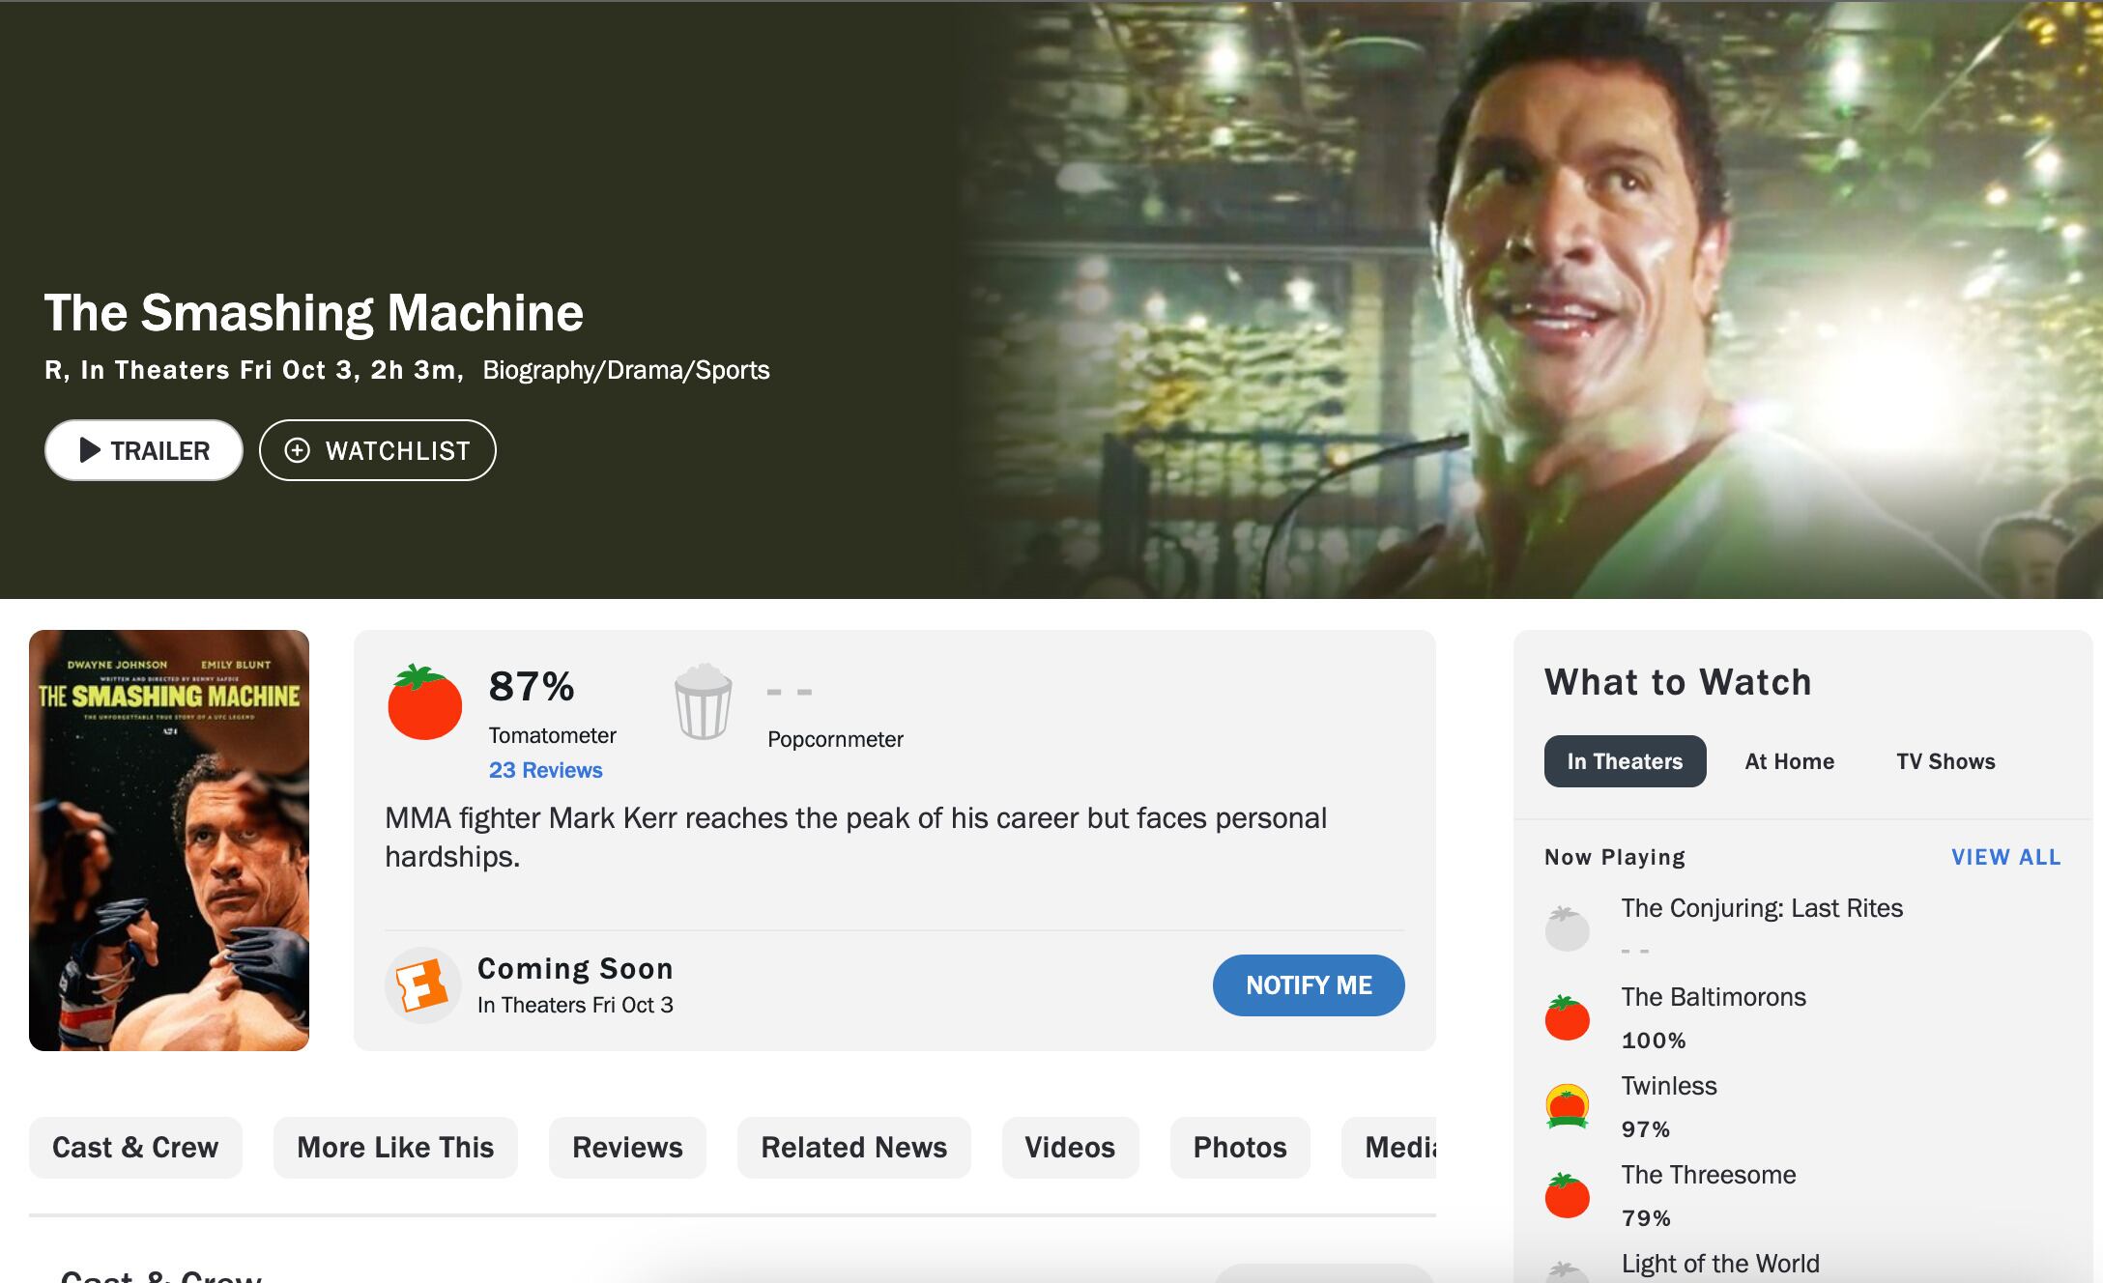Open The Smashing Machine poster thumbnail
The width and height of the screenshot is (2103, 1283).
click(x=169, y=841)
